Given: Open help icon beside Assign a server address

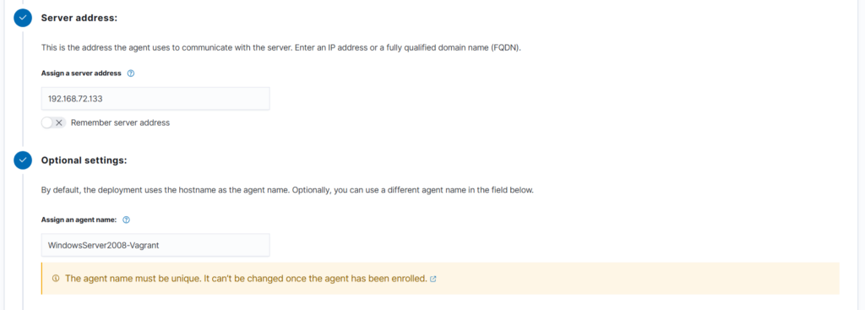Looking at the screenshot, I should 131,73.
